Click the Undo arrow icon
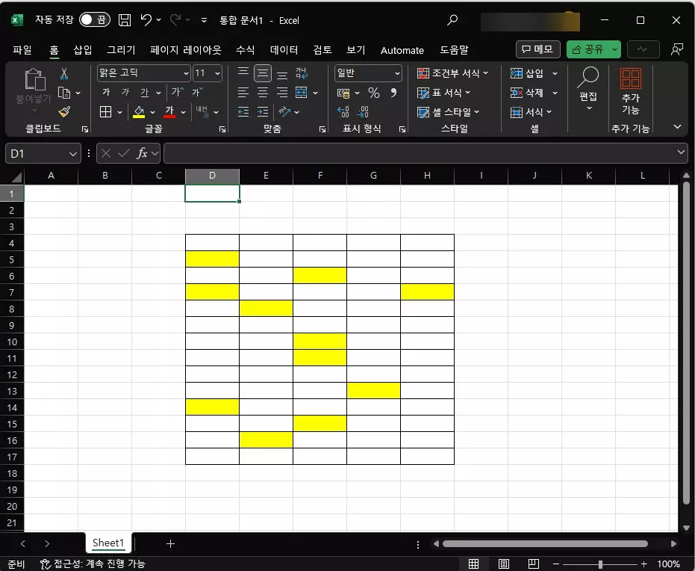695x571 pixels. click(x=146, y=19)
